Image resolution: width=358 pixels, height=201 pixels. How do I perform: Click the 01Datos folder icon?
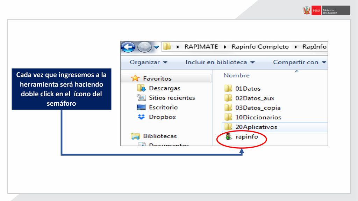tap(228, 88)
